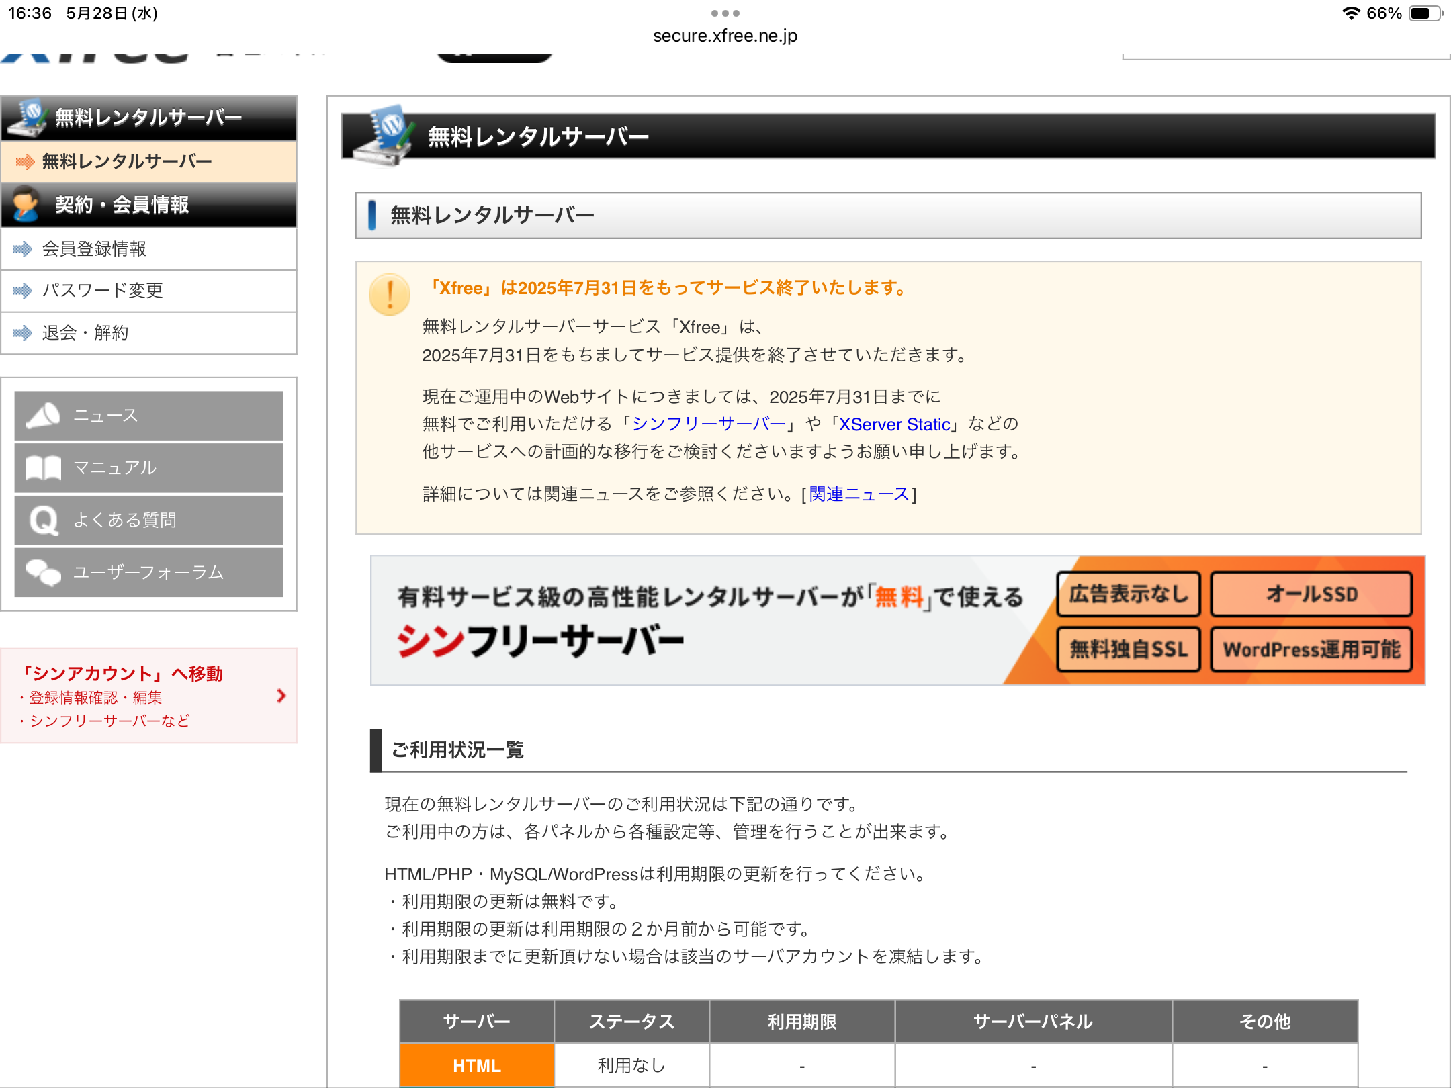Image resolution: width=1451 pixels, height=1088 pixels.
Task: Click オールSSD badge in banner
Action: click(x=1311, y=594)
